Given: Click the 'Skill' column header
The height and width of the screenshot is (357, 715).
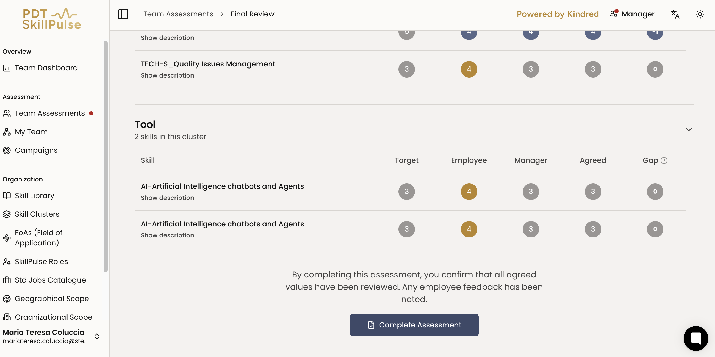Looking at the screenshot, I should pos(148,160).
